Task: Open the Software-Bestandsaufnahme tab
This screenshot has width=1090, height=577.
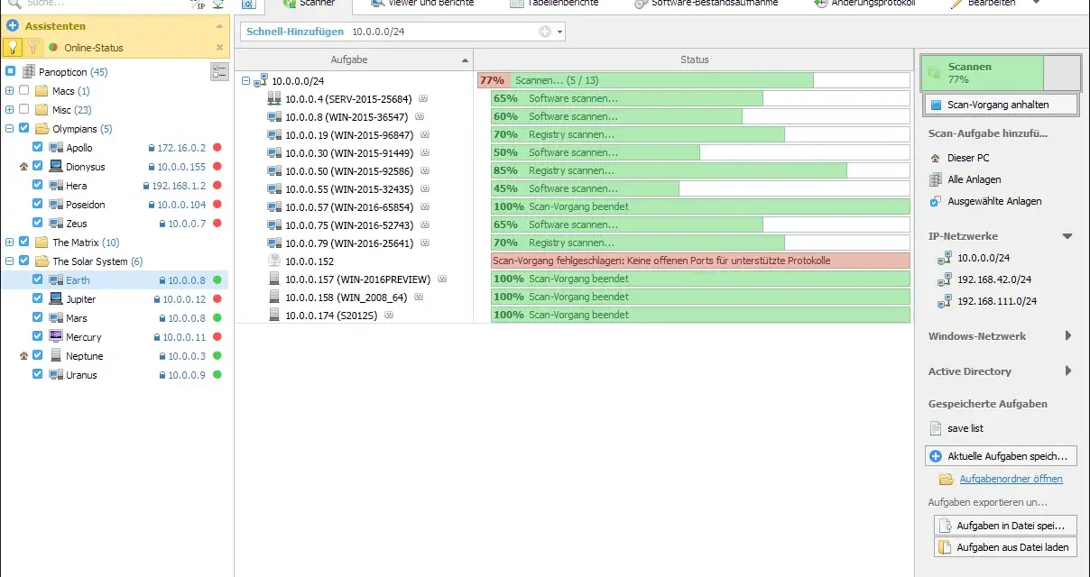Action: coord(707,5)
